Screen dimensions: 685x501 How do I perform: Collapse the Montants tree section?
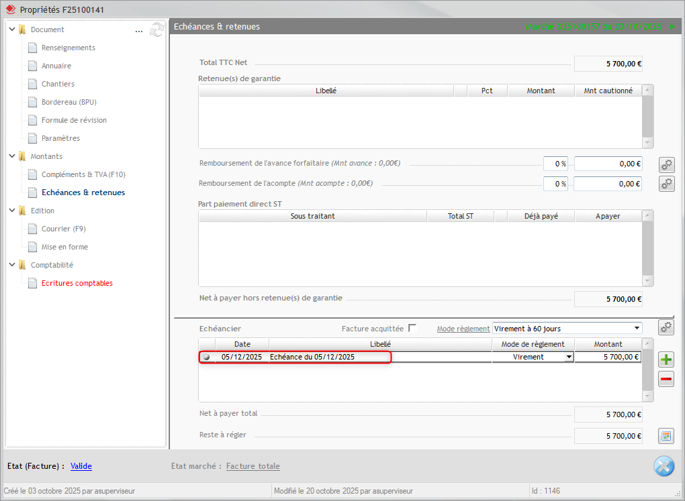point(12,156)
